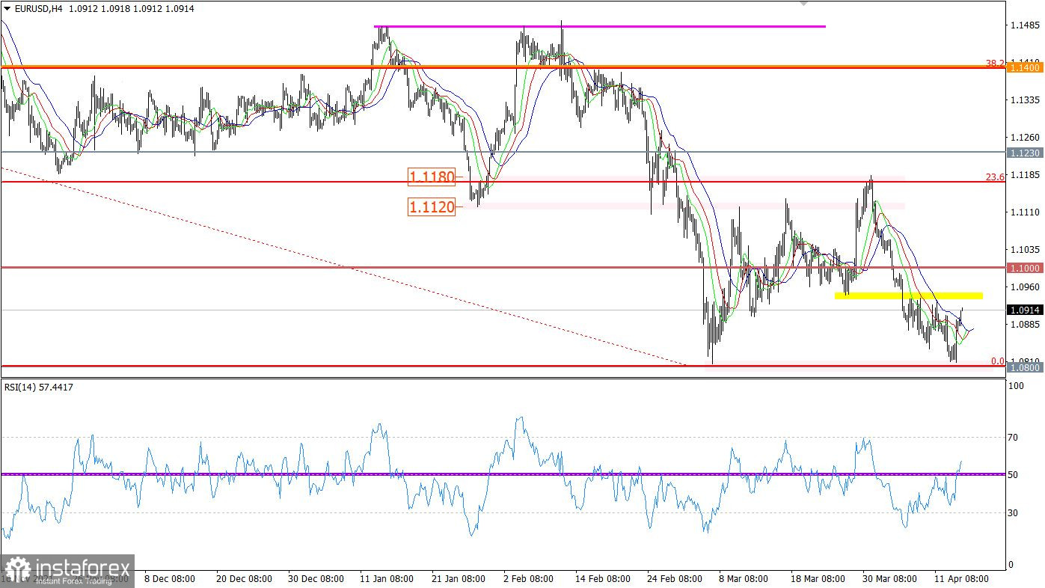
Task: Select the Fibonacci 38.2 level label
Action: click(995, 64)
